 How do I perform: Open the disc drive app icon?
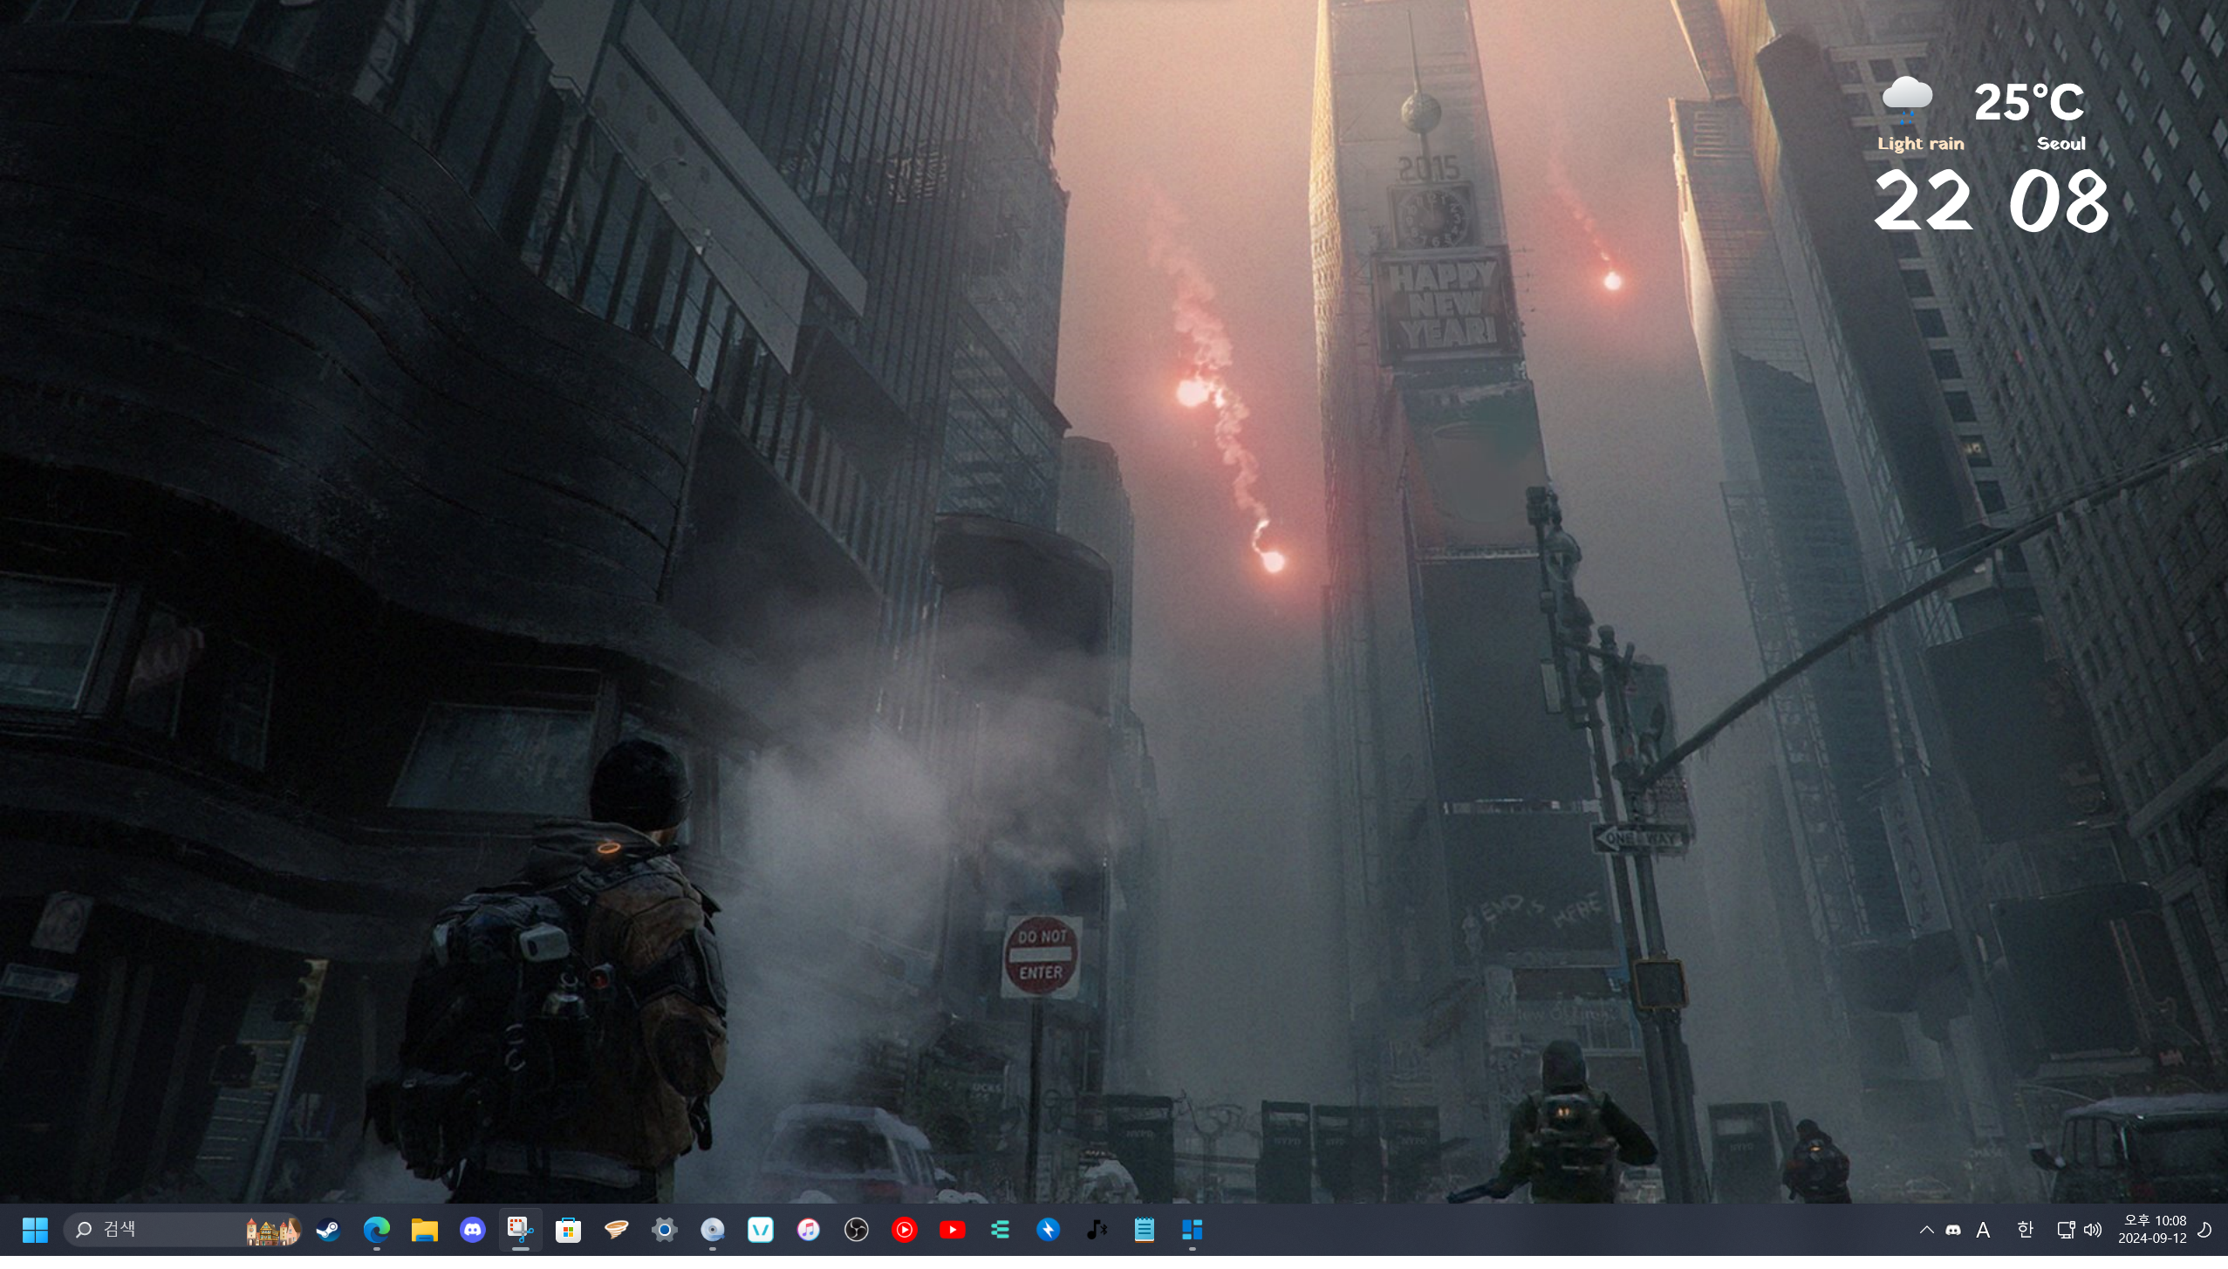click(x=713, y=1230)
